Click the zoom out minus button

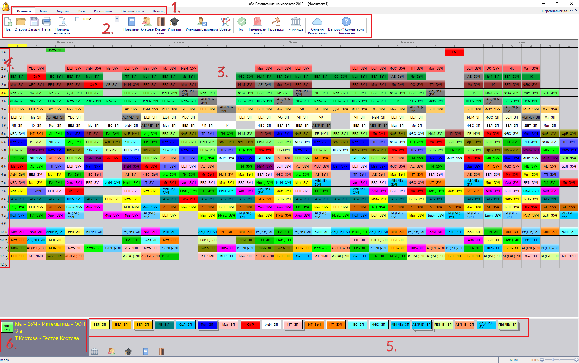pos(542,360)
